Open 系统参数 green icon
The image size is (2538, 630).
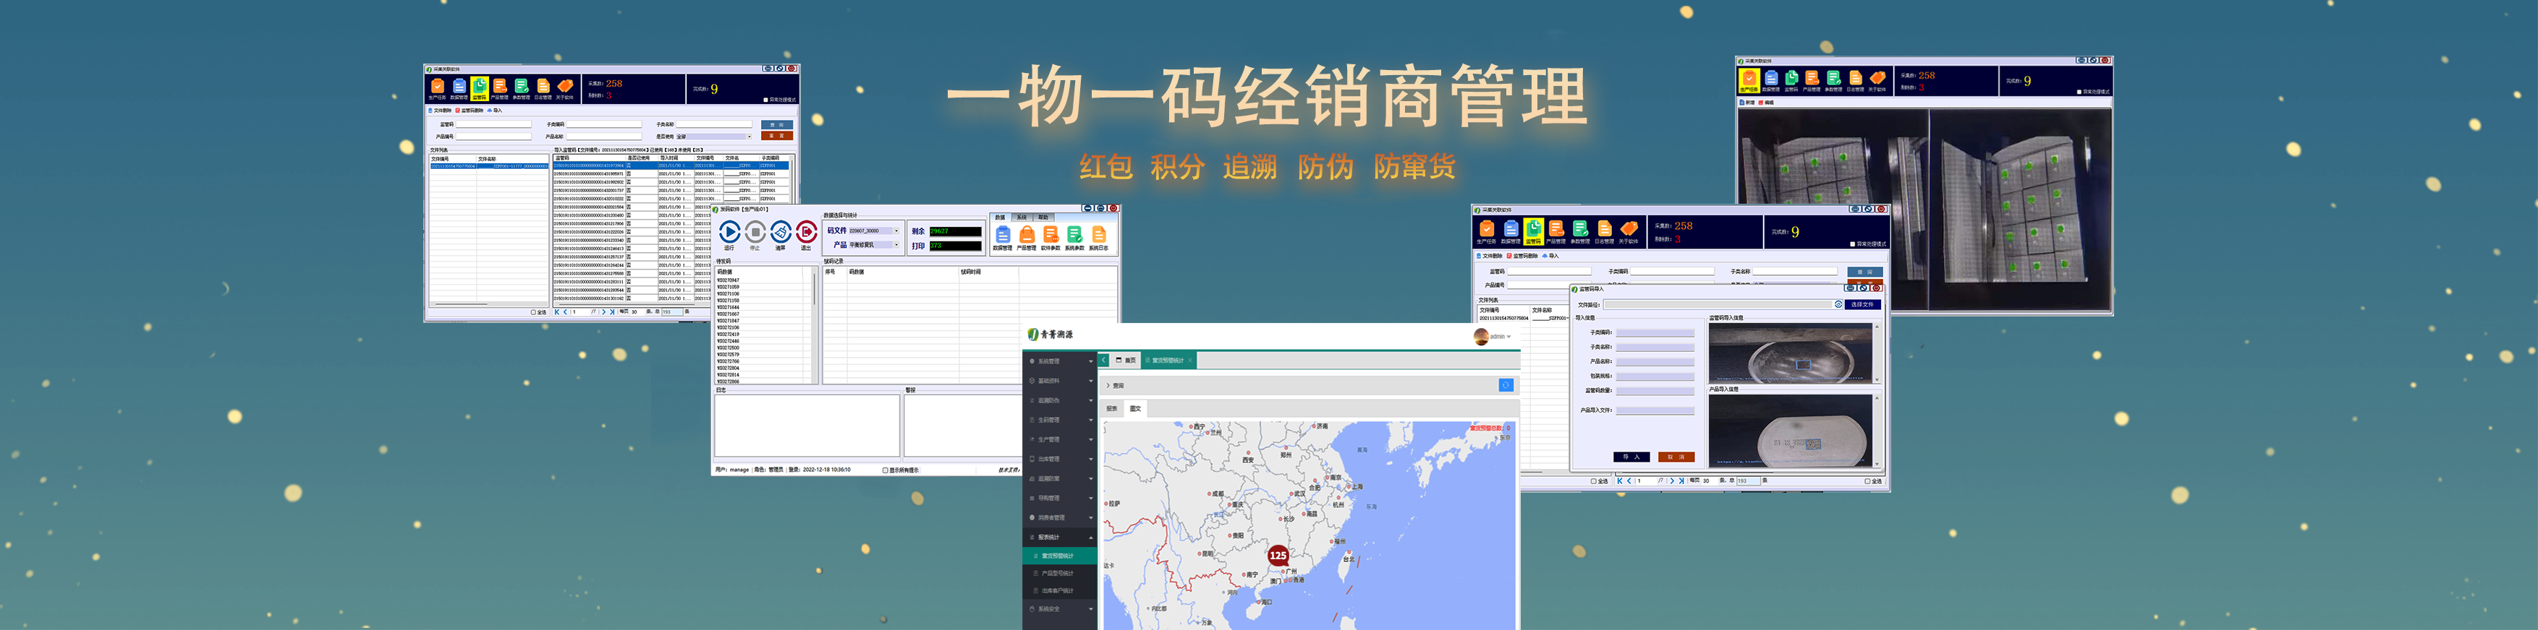[1074, 236]
